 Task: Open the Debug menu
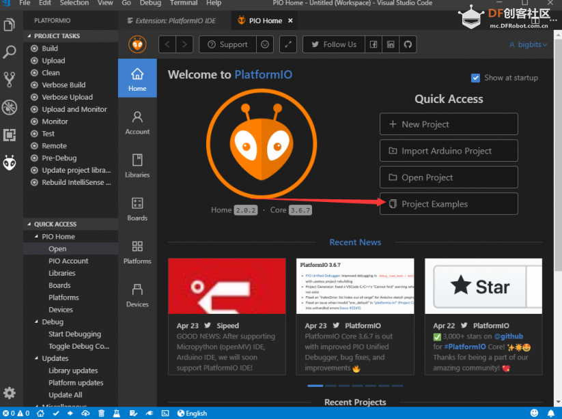pos(150,3)
